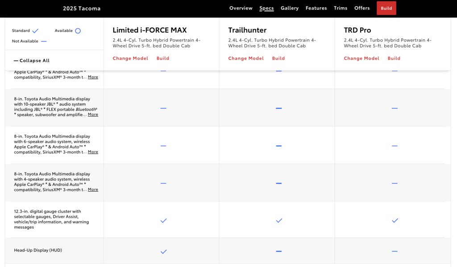Go to Gallery in the top navigation
The width and height of the screenshot is (457, 267).
tap(289, 8)
